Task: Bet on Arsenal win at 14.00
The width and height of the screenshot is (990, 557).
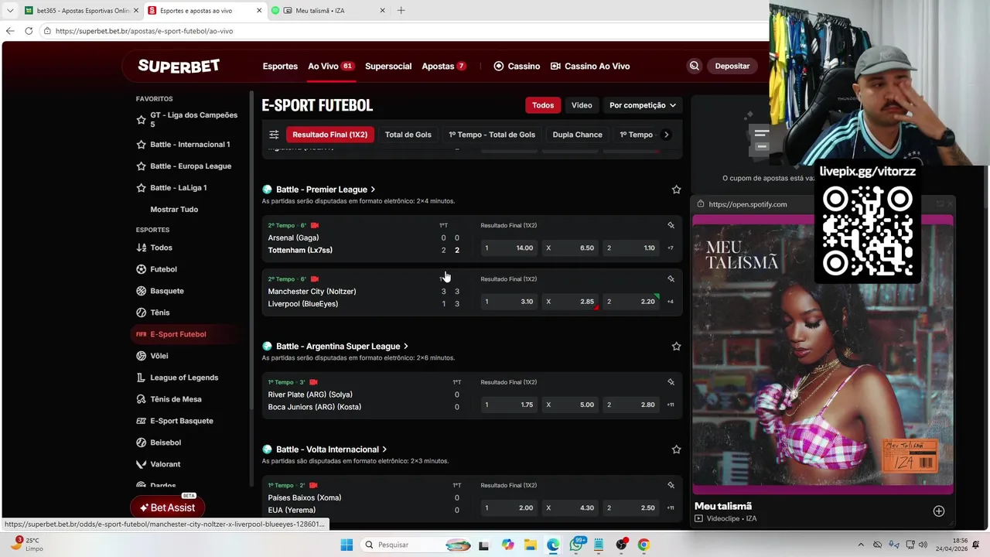Action: (509, 248)
